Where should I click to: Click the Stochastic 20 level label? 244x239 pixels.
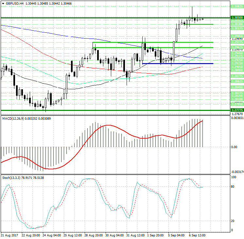pos(233,221)
